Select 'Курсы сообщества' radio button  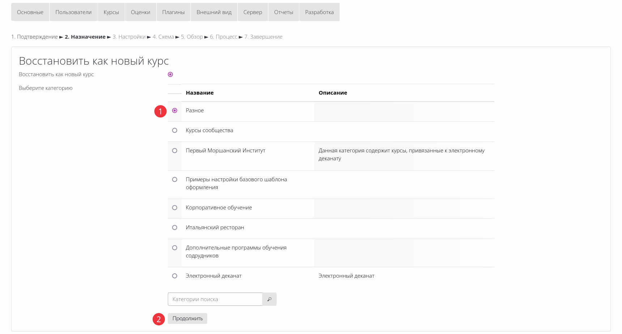(x=175, y=130)
